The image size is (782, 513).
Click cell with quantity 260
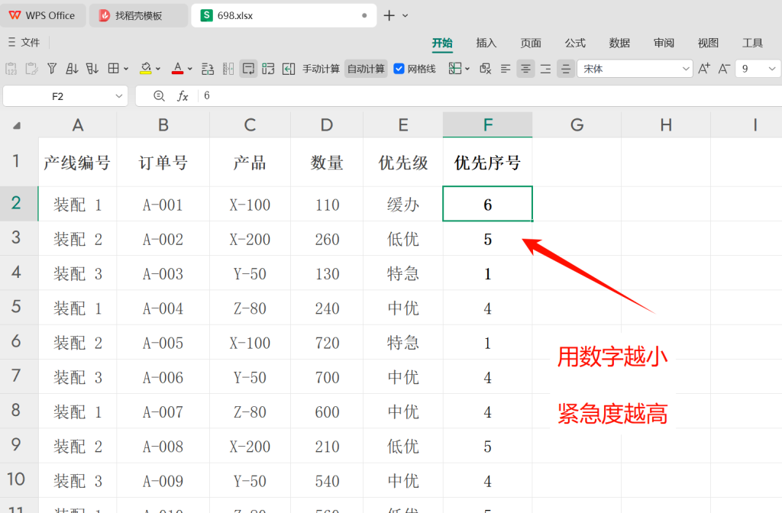[327, 239]
